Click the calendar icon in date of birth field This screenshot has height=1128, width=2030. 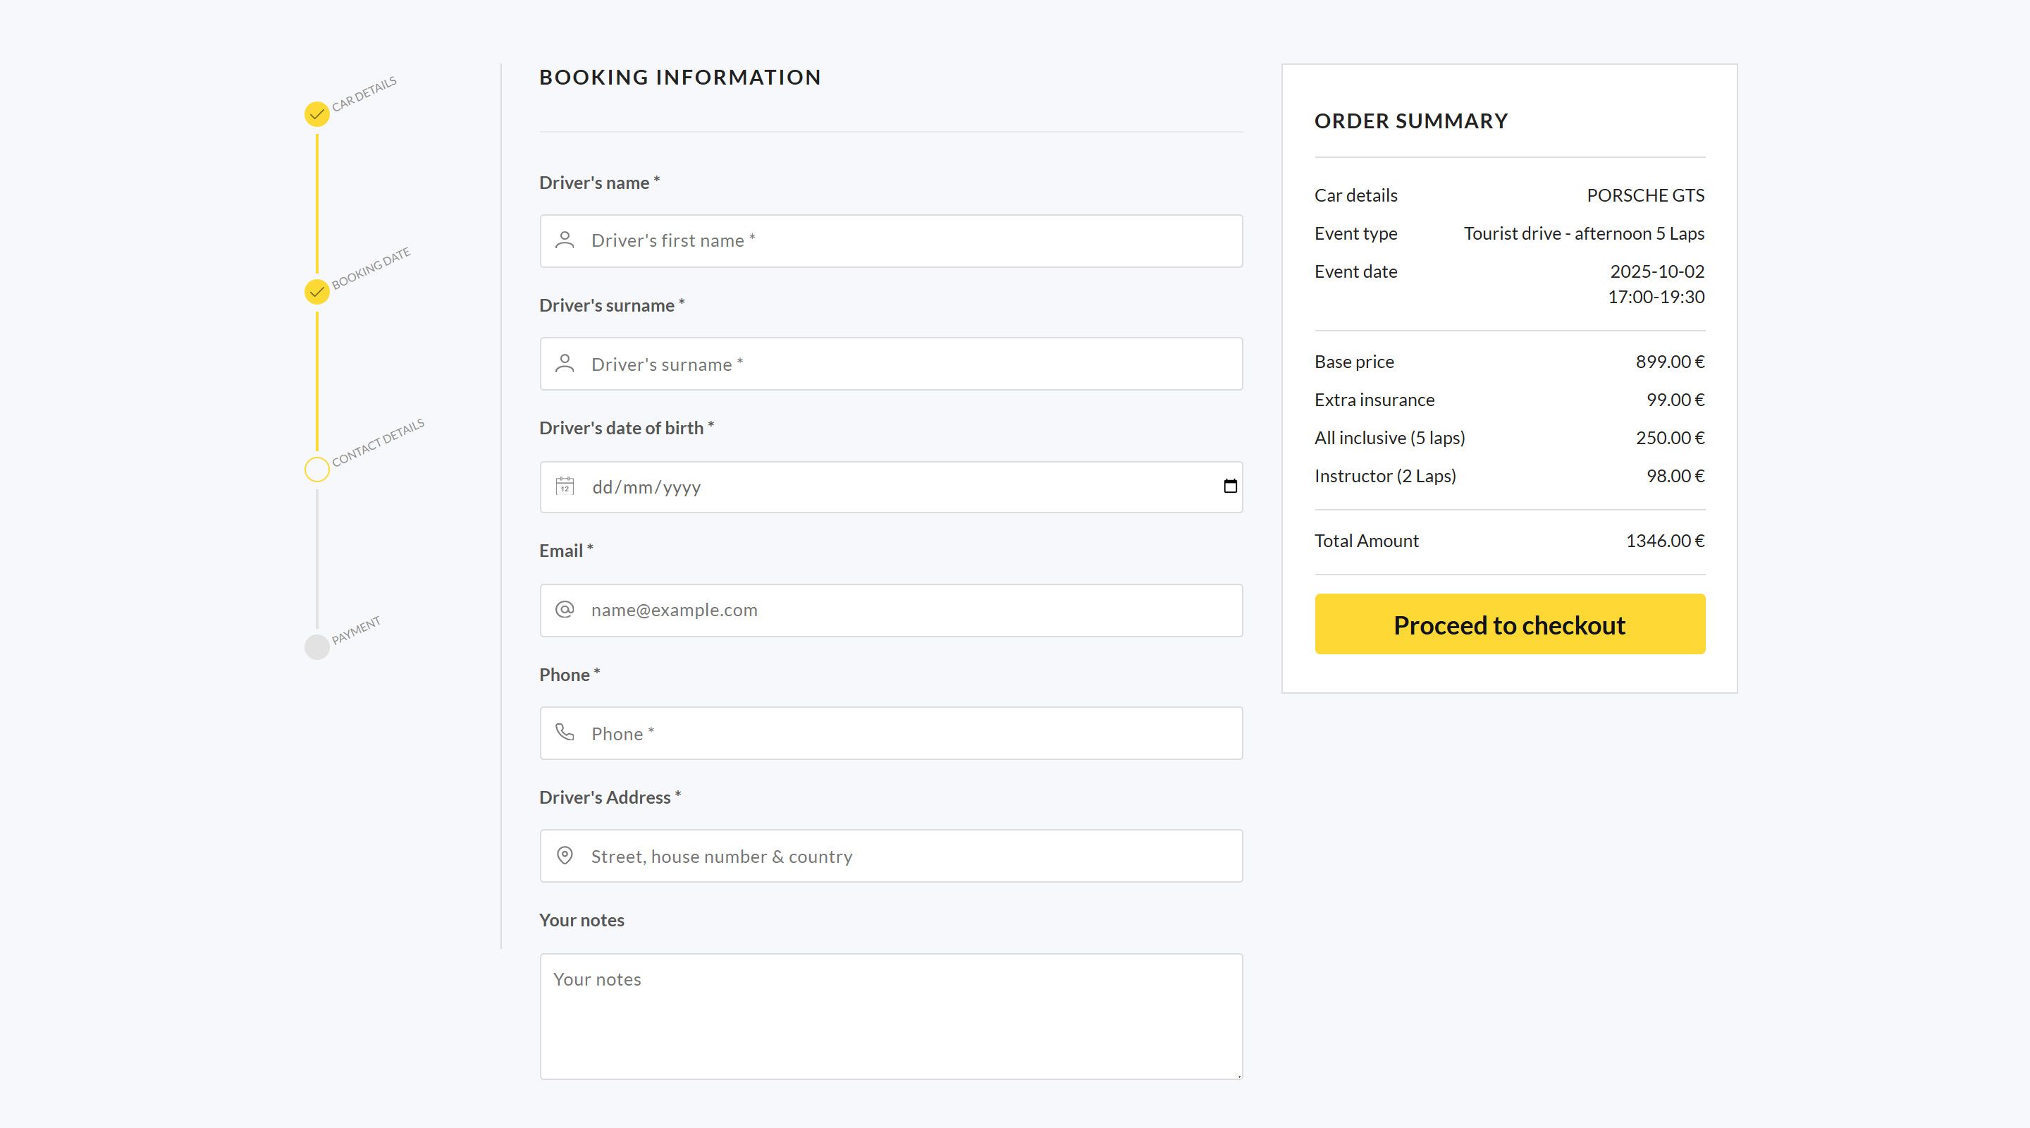(x=564, y=486)
